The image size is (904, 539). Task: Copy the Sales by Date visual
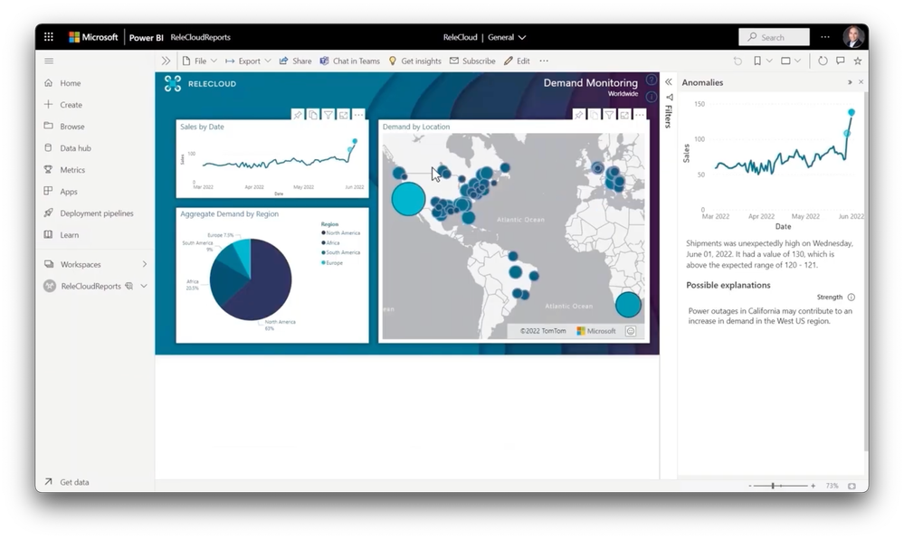tap(312, 115)
